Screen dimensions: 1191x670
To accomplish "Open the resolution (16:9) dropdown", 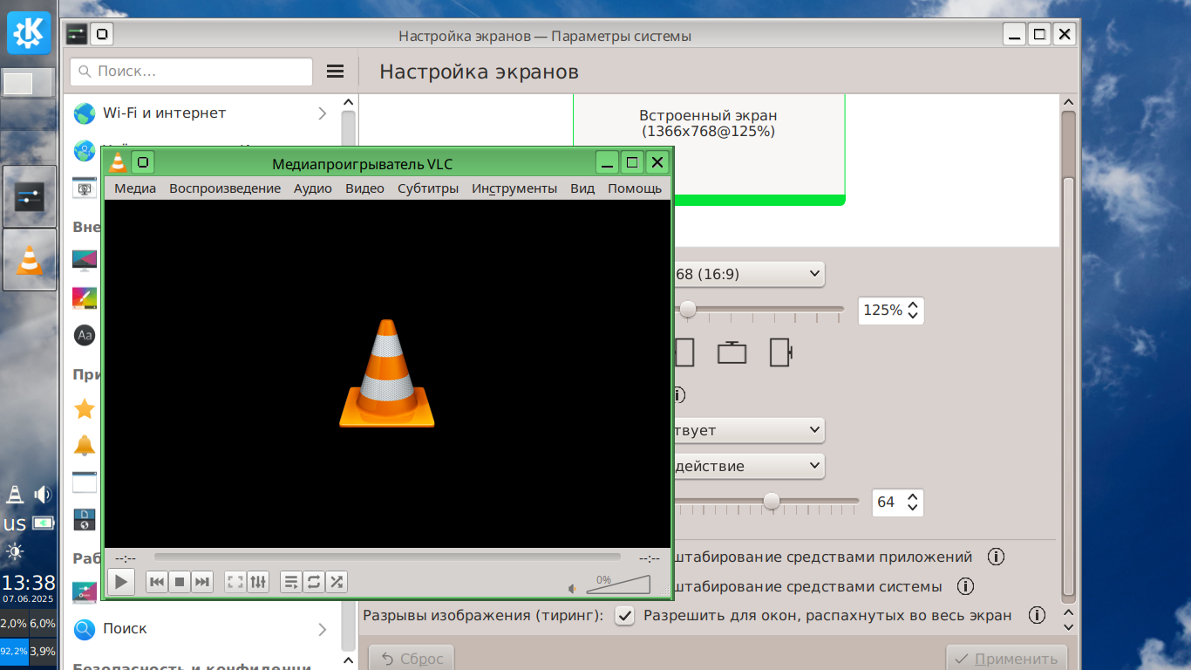I will [x=748, y=274].
